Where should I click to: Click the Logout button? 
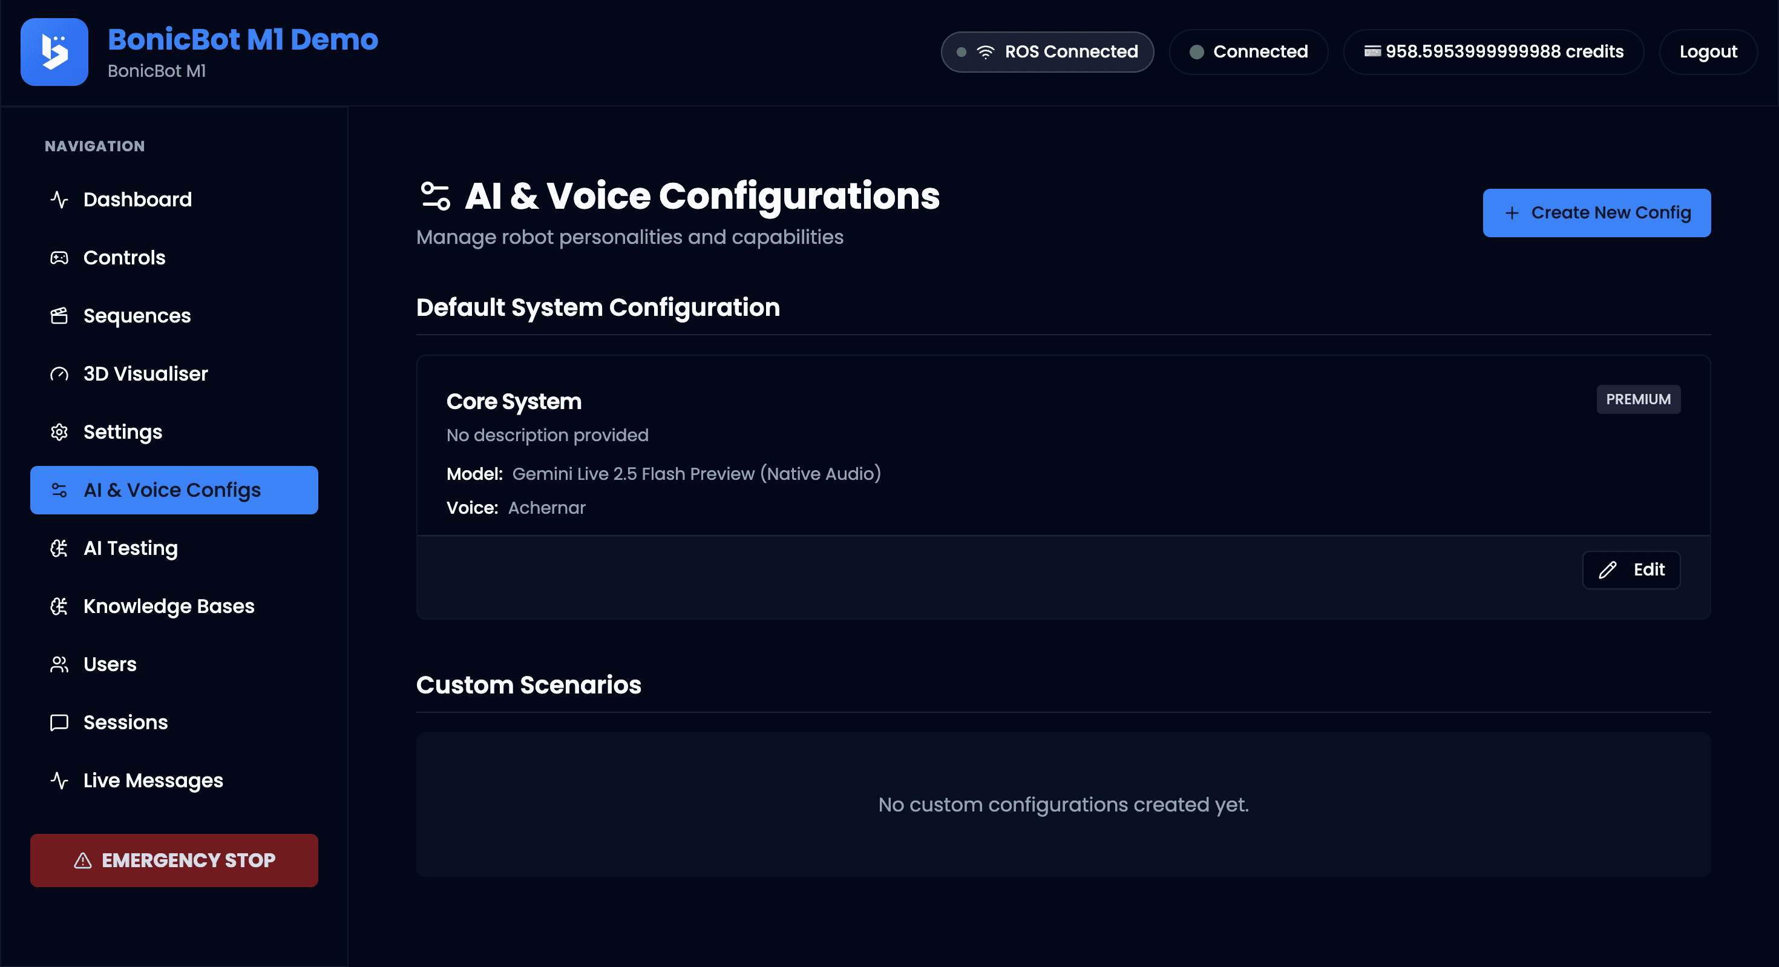point(1708,51)
